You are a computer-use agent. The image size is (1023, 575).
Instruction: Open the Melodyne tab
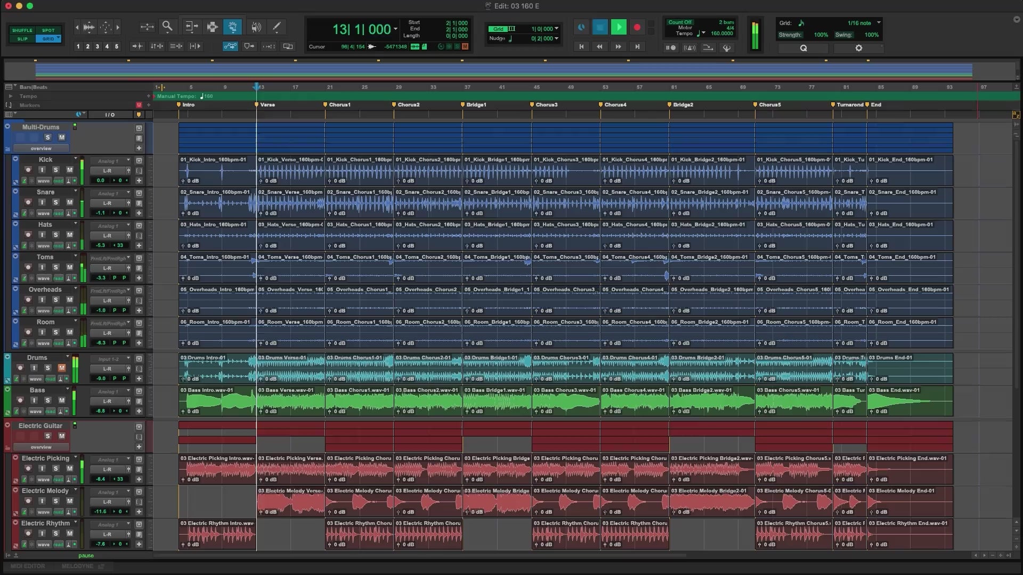click(x=77, y=566)
